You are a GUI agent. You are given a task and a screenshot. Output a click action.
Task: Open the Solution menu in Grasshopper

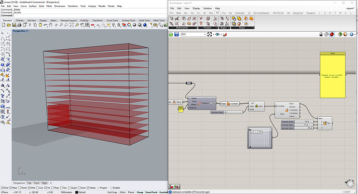208,8
